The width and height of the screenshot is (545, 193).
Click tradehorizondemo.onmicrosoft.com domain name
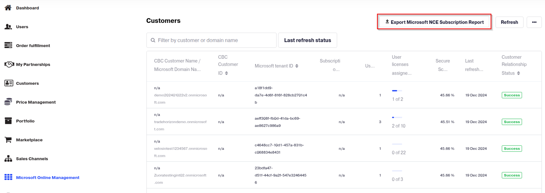coord(180,126)
